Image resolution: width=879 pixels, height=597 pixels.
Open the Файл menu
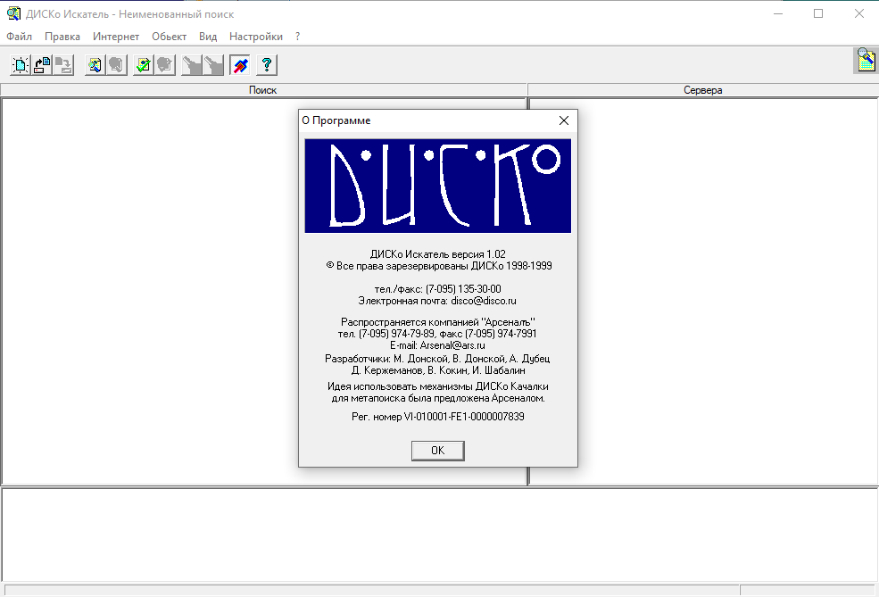click(x=19, y=37)
